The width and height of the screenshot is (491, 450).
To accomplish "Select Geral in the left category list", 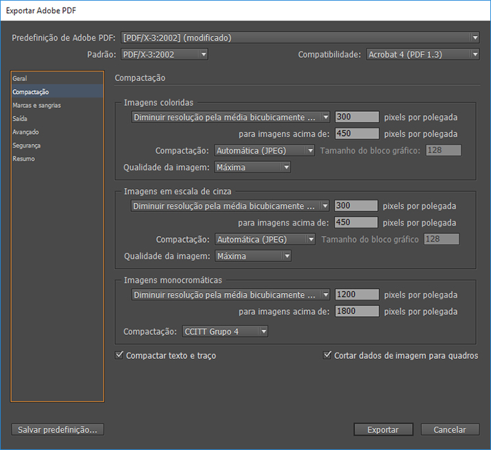I will click(x=20, y=79).
